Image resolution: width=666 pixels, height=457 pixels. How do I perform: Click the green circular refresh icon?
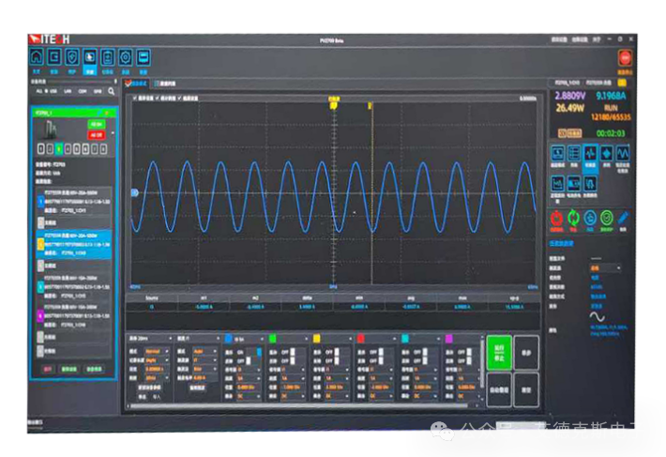pyautogui.click(x=573, y=219)
